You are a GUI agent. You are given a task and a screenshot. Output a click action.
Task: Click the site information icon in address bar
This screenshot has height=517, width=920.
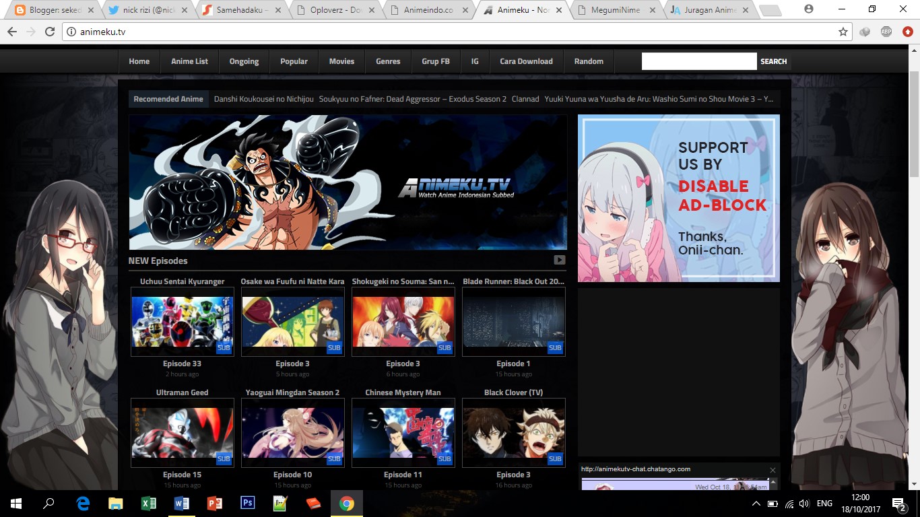[x=71, y=32]
